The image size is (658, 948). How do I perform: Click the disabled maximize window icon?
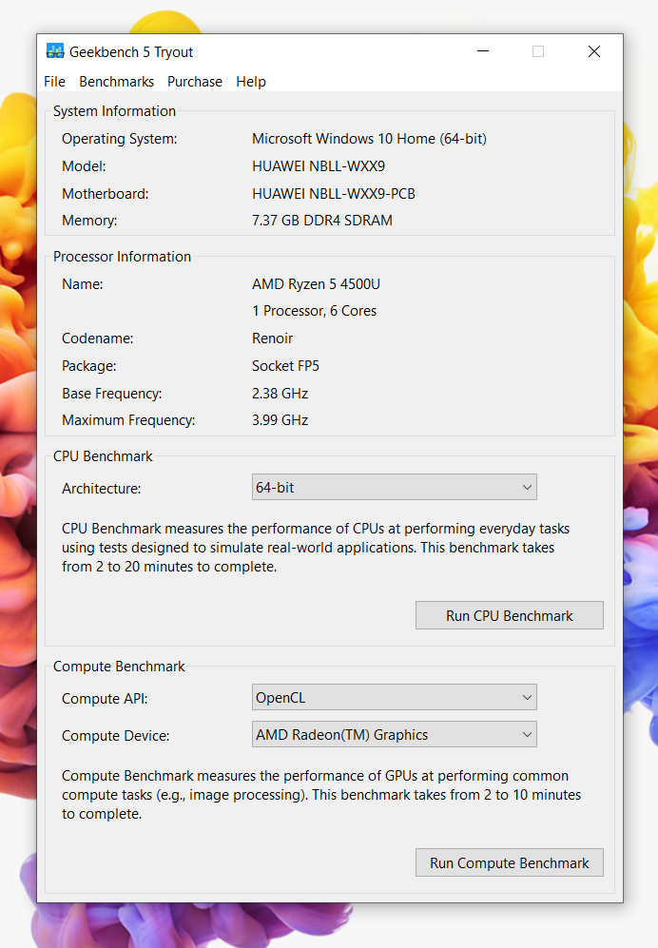pyautogui.click(x=538, y=51)
